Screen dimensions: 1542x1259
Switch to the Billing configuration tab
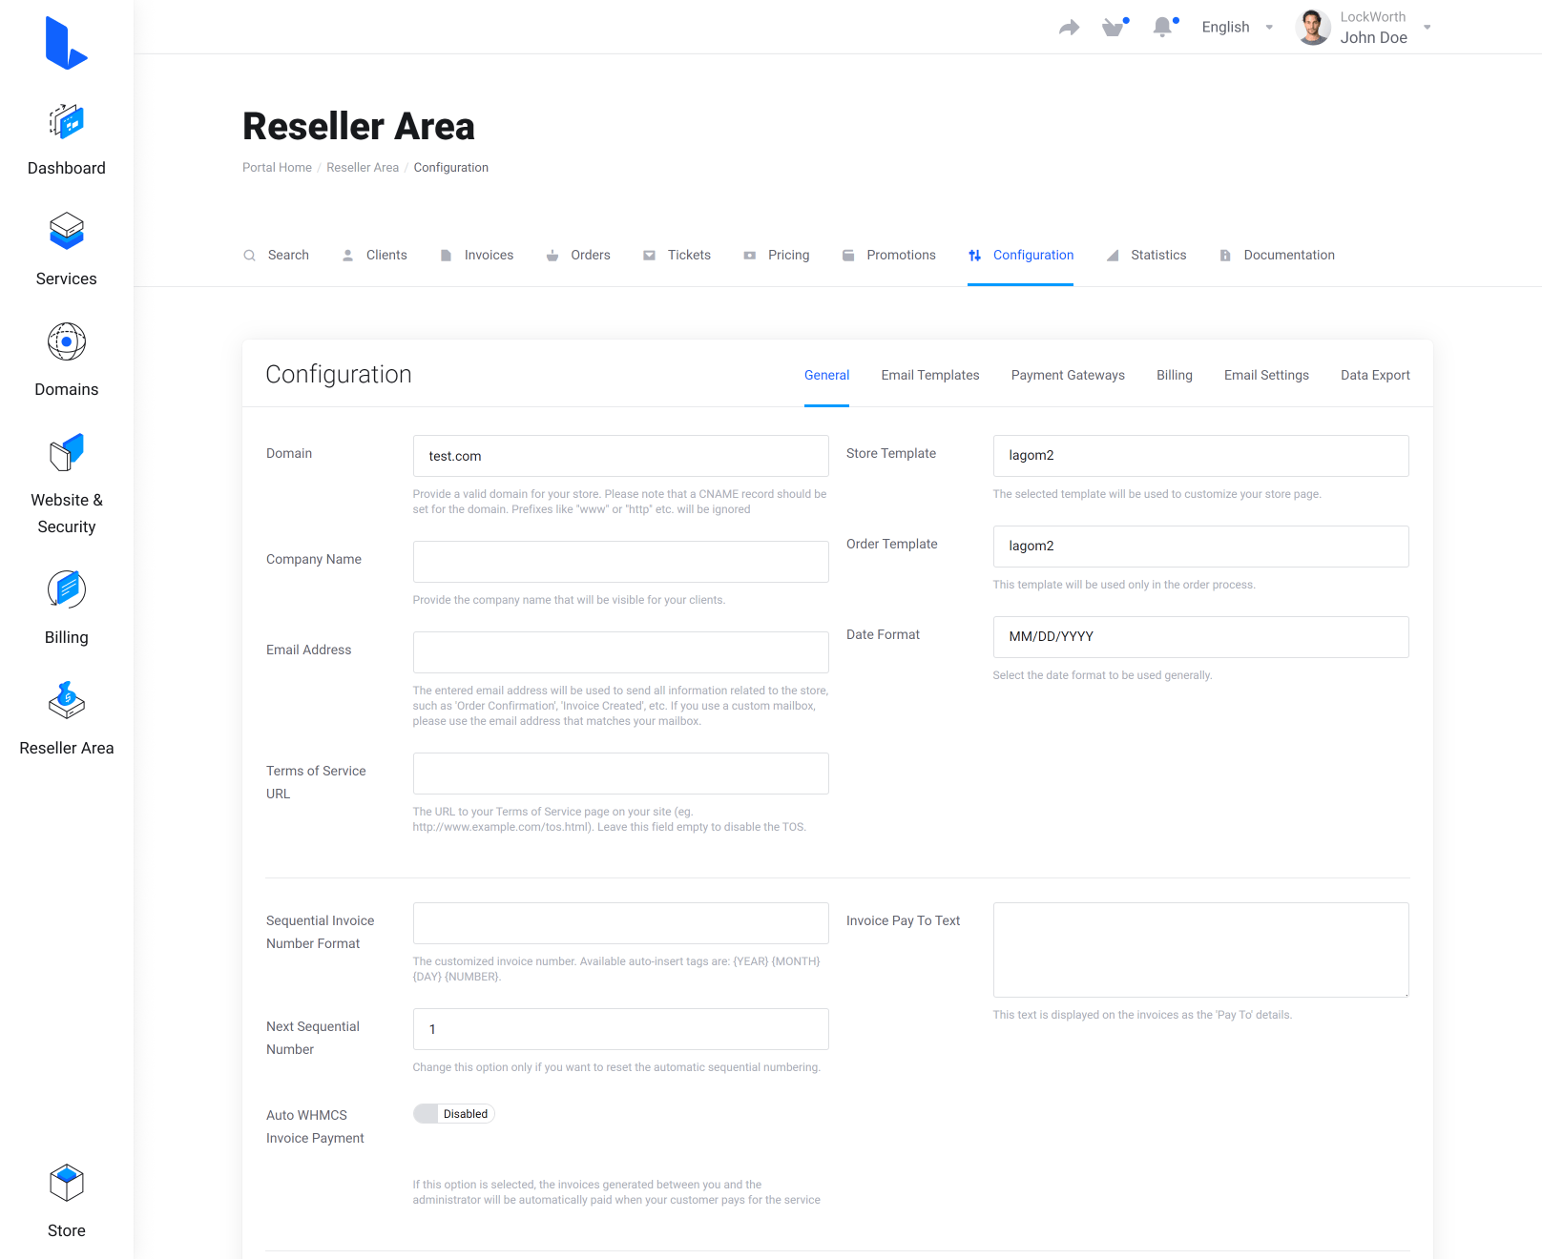point(1175,376)
